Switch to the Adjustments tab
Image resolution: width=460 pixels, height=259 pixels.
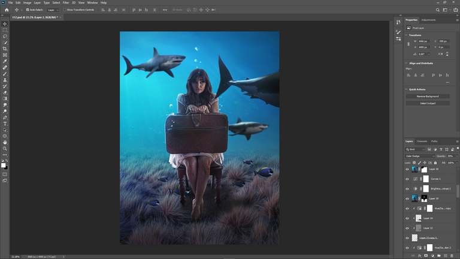click(x=428, y=20)
